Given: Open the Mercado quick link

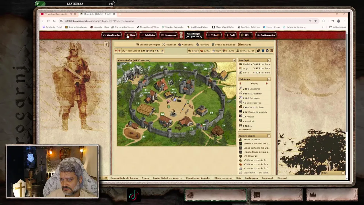Looking at the screenshot, I should pos(245,45).
